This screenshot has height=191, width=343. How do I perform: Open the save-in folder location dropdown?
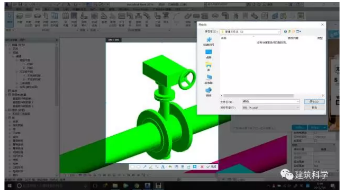tap(250, 32)
